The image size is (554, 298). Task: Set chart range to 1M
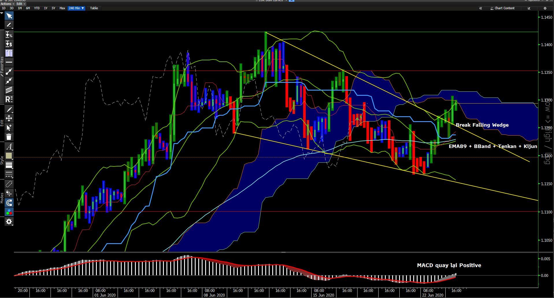click(x=20, y=8)
